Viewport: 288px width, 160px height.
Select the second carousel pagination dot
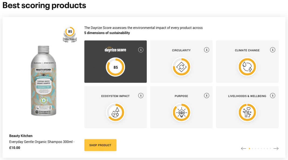coord(252,148)
